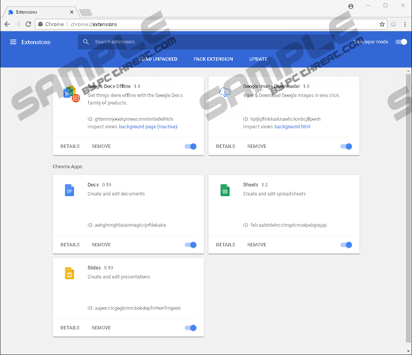This screenshot has width=412, height=355.
Task: Open the background page (Inactive) link
Action: point(148,126)
